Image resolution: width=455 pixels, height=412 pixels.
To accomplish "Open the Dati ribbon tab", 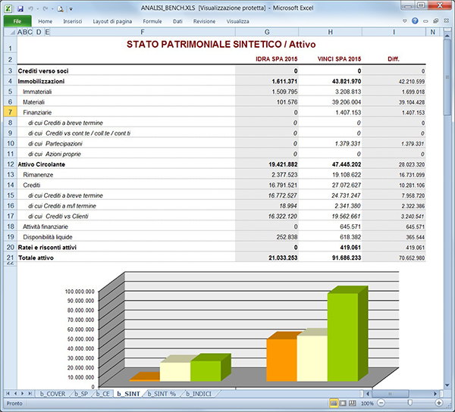I will click(177, 21).
